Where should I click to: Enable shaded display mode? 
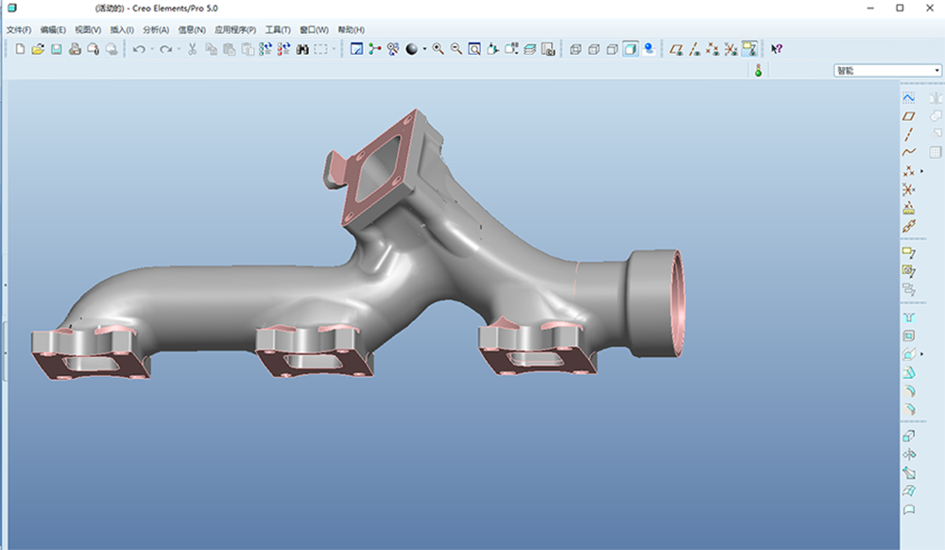pos(630,49)
